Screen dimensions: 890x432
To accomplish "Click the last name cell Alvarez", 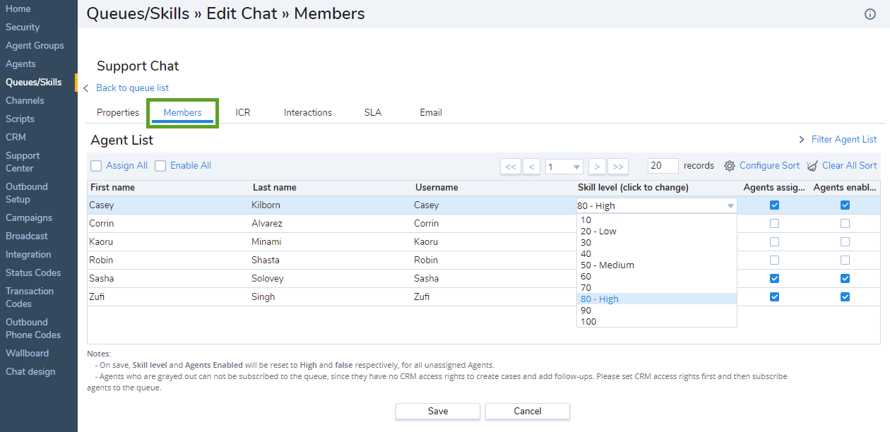I will pos(268,224).
